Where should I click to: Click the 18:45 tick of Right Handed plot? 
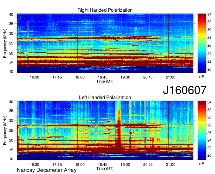point(102,77)
